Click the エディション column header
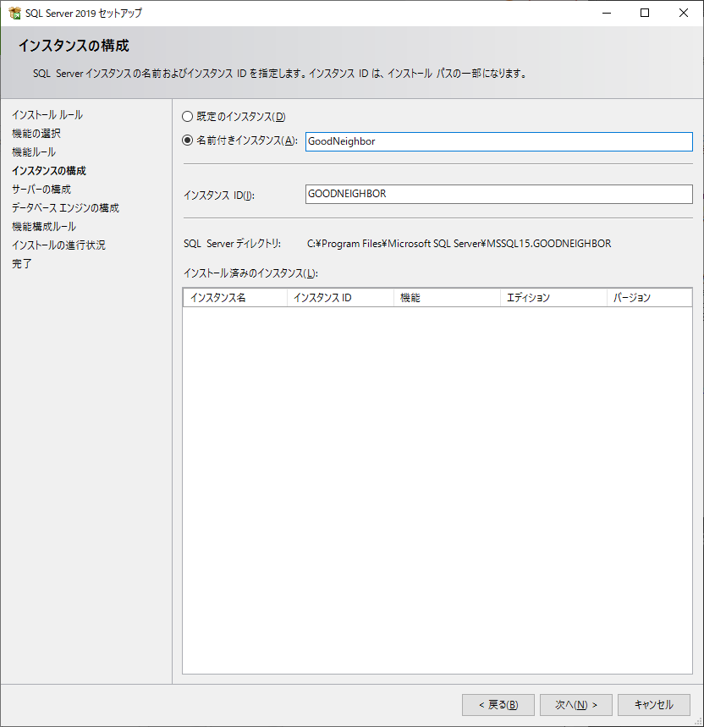 (x=553, y=298)
